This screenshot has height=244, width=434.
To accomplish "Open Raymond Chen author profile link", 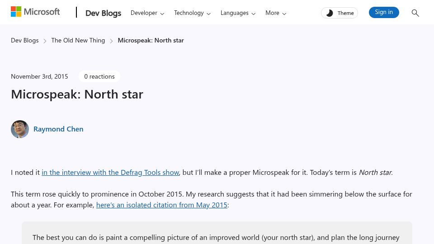I will pos(58,129).
